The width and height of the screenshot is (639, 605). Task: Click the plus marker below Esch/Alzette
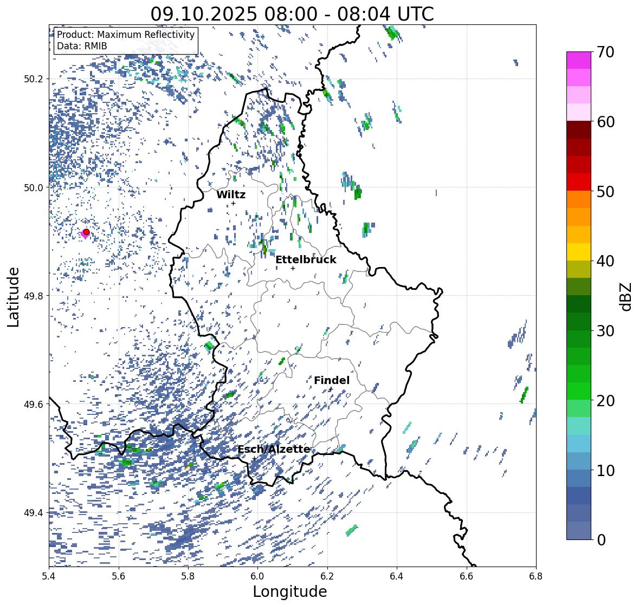coord(255,458)
